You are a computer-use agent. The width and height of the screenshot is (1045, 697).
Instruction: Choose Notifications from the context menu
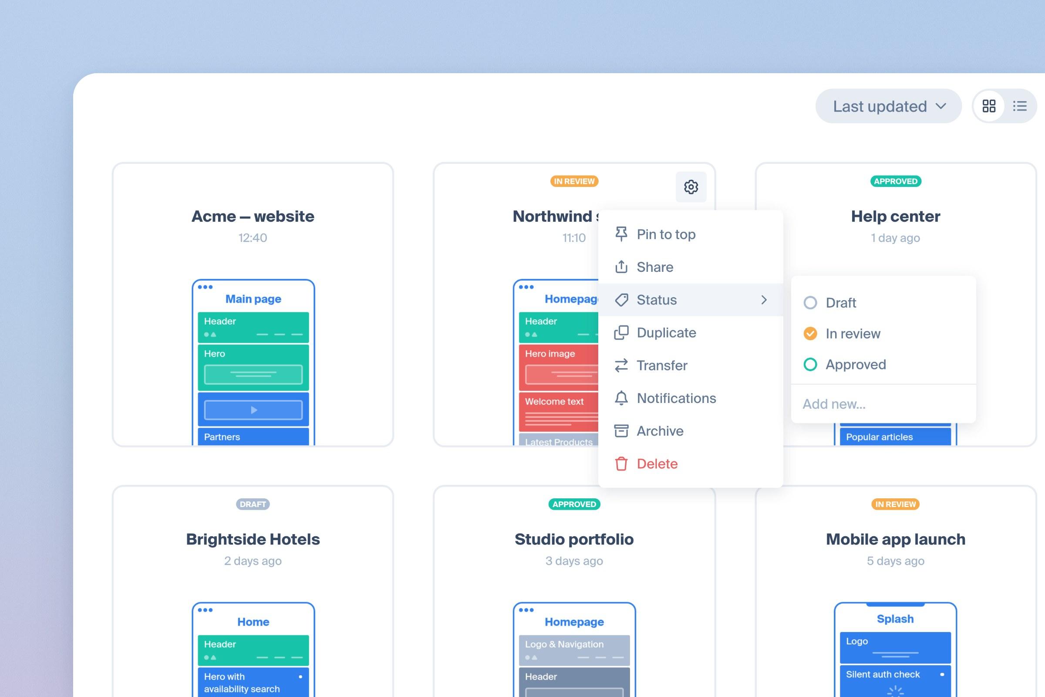pos(691,398)
